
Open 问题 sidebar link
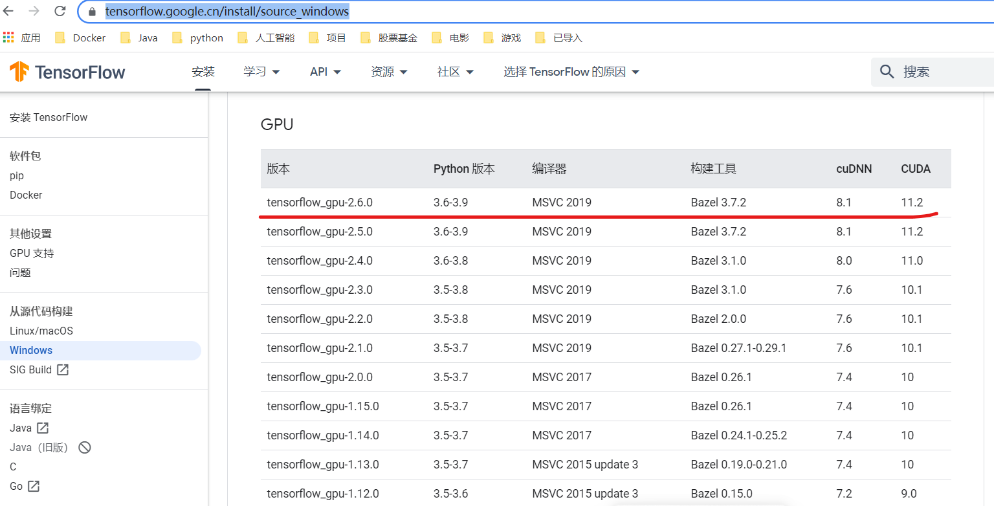coord(20,272)
